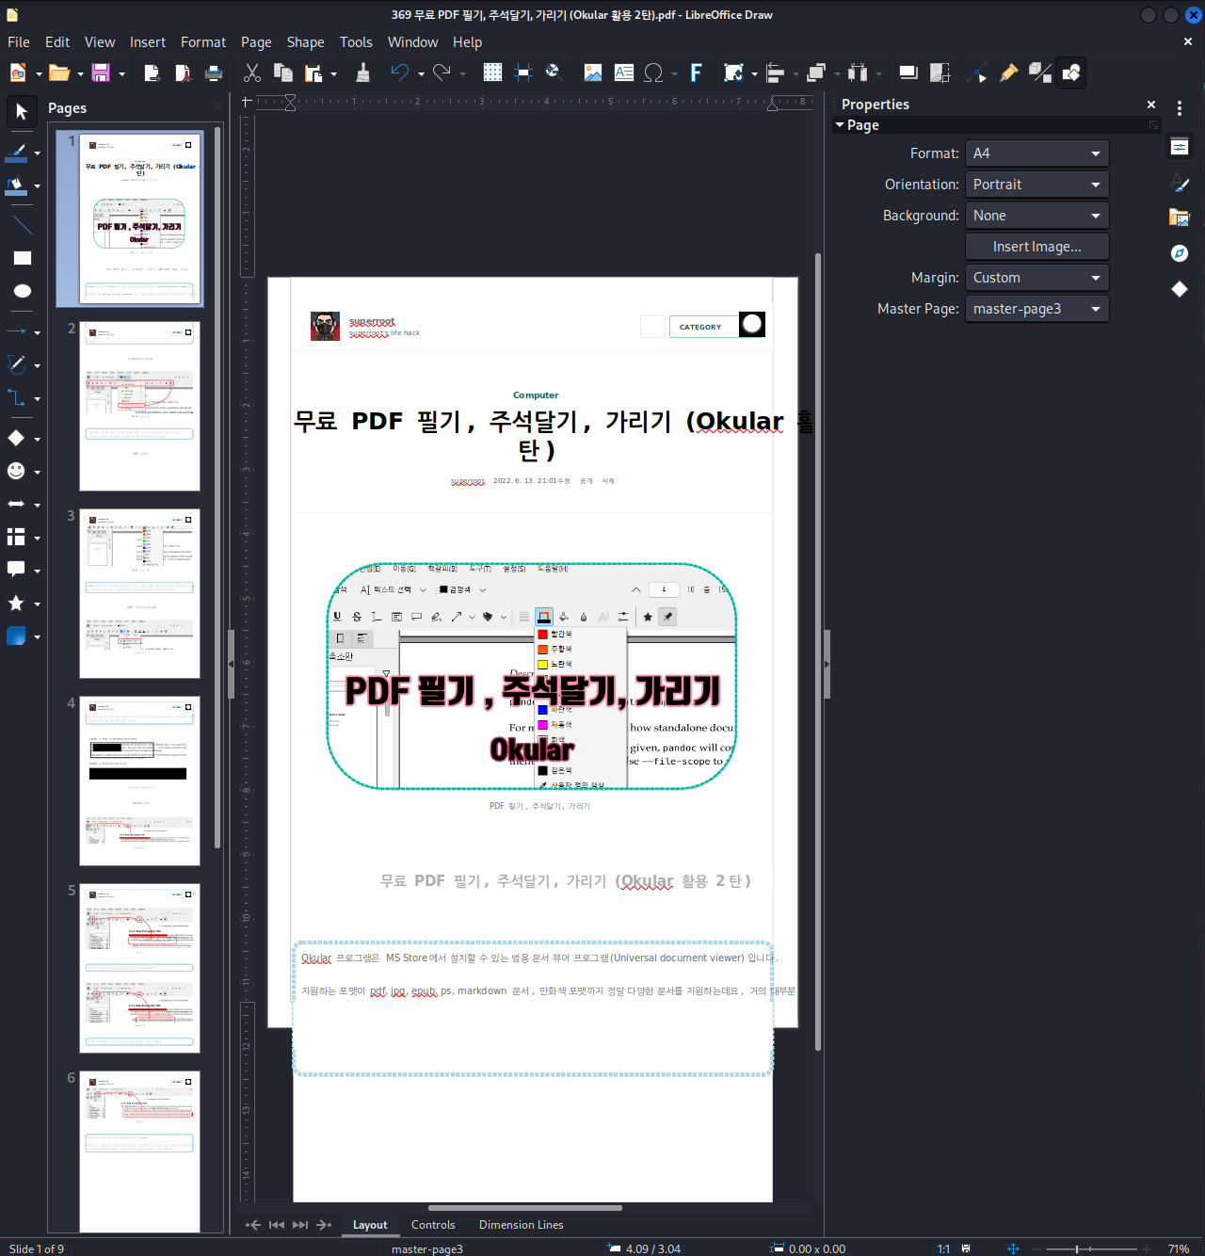Select the Symbol Shapes smiley tool
Screen dimensions: 1205x1256
[x=17, y=471]
